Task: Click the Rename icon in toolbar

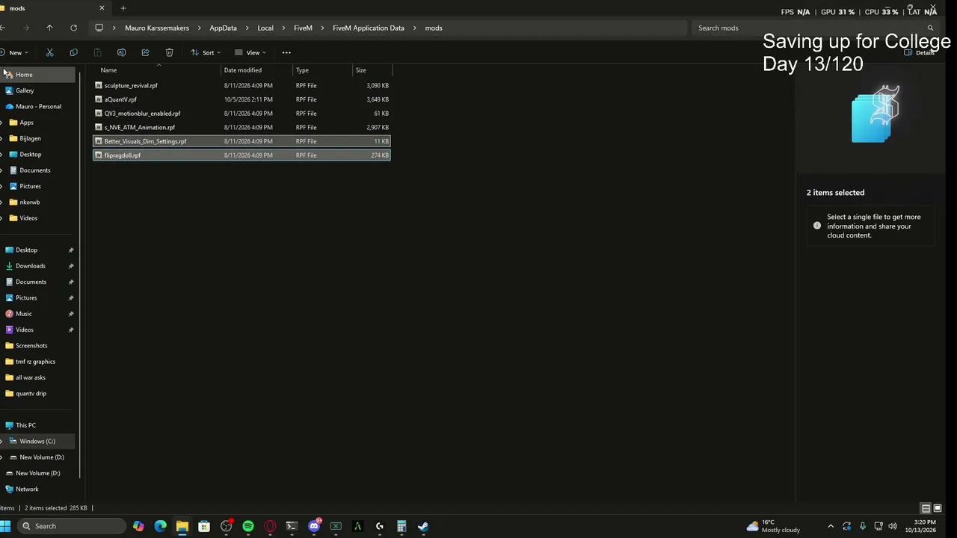Action: (x=121, y=52)
